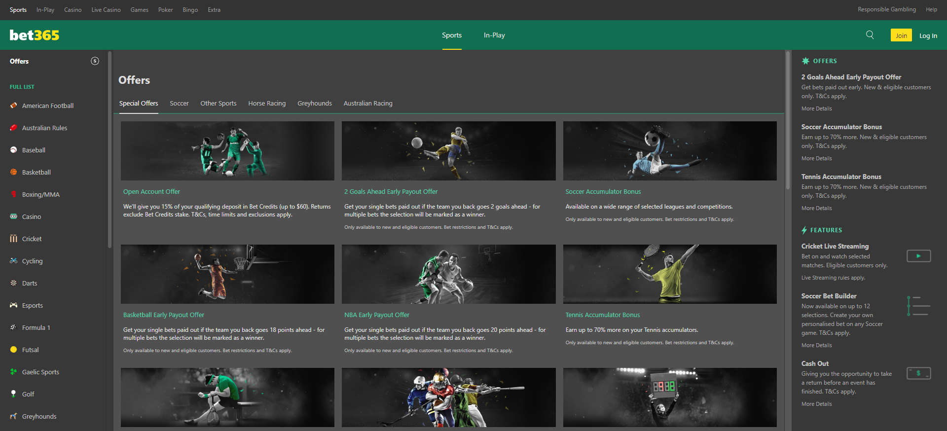Open Casino in the top bar

[x=73, y=10]
